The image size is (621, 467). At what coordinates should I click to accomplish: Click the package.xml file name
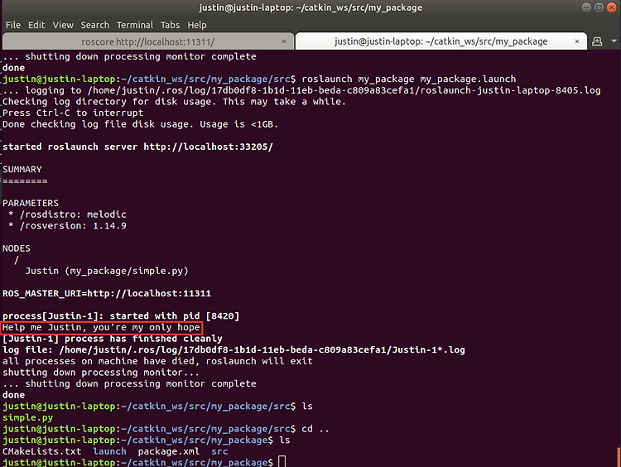point(169,451)
